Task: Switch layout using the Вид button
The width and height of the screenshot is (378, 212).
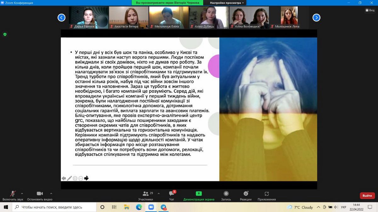Action: point(370,10)
